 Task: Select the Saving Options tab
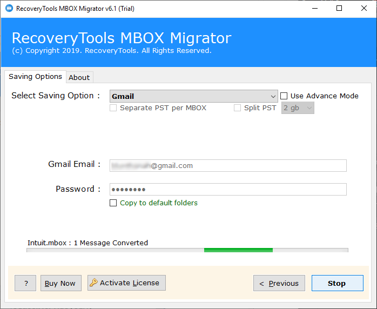tap(35, 77)
